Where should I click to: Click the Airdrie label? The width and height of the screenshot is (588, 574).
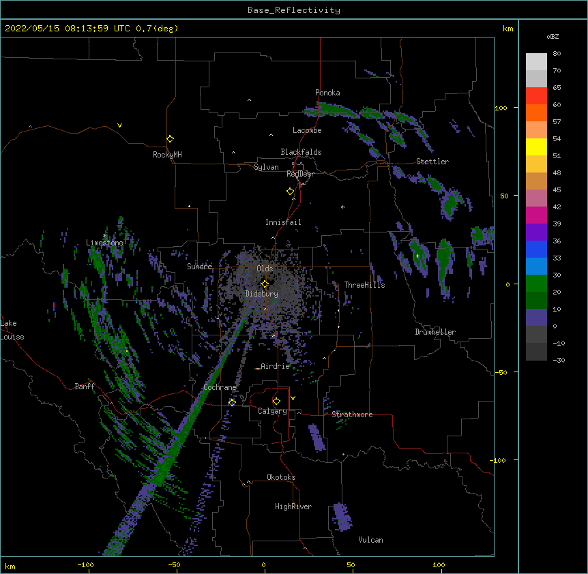(276, 366)
